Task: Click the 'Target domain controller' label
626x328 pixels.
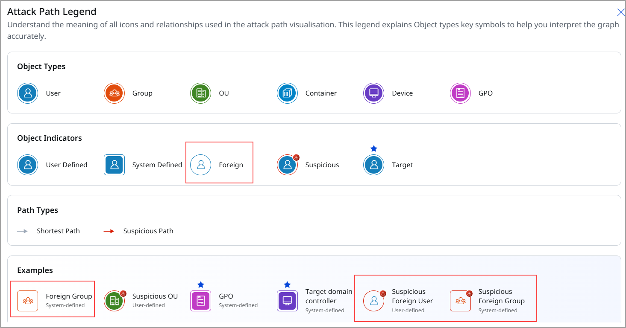Action: (329, 296)
